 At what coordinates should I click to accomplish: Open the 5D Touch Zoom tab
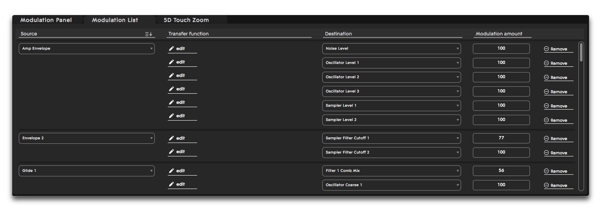(x=186, y=20)
